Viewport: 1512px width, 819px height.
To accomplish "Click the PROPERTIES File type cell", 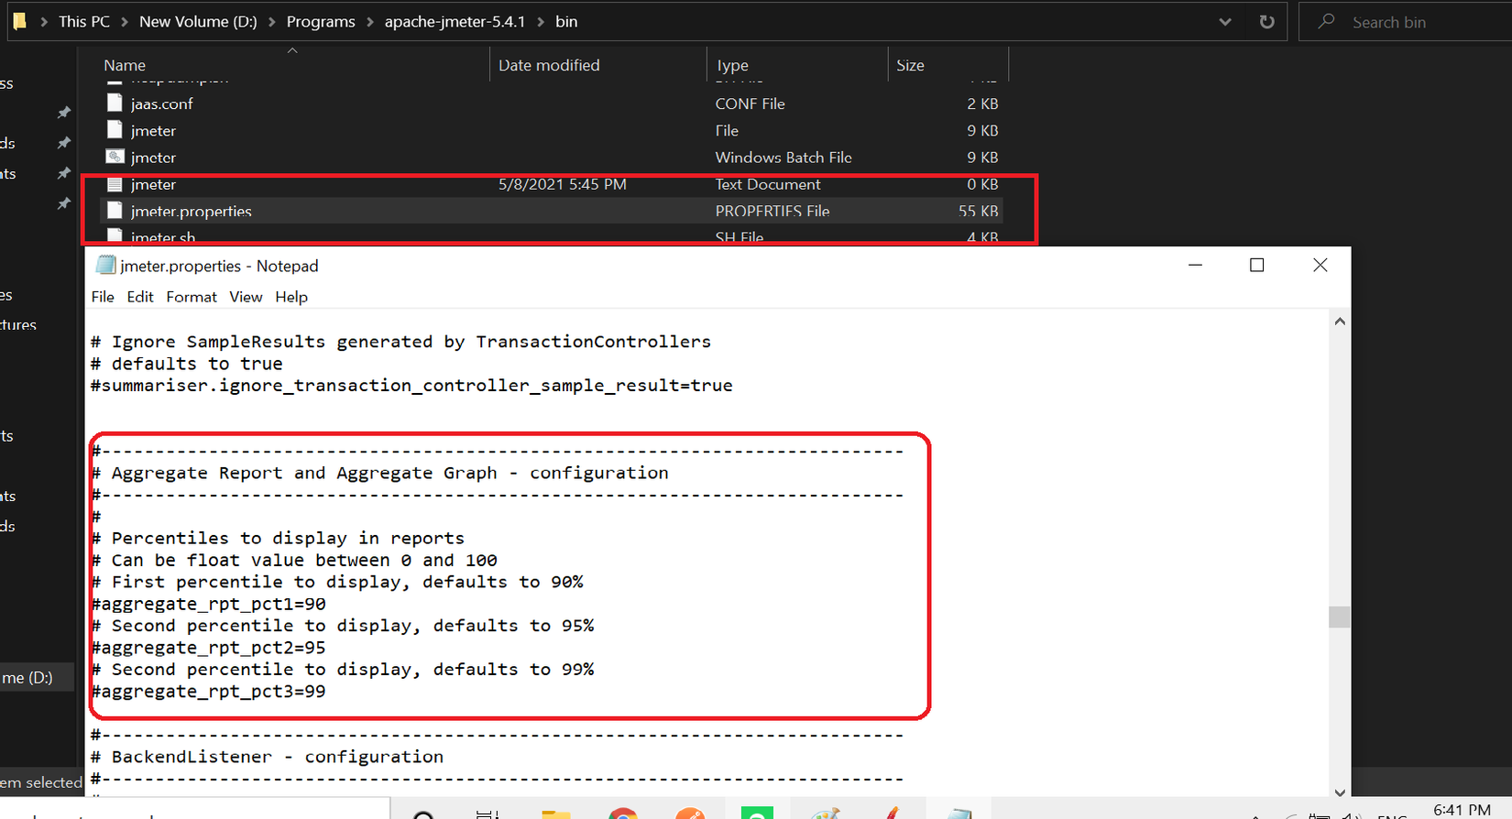I will 772,211.
